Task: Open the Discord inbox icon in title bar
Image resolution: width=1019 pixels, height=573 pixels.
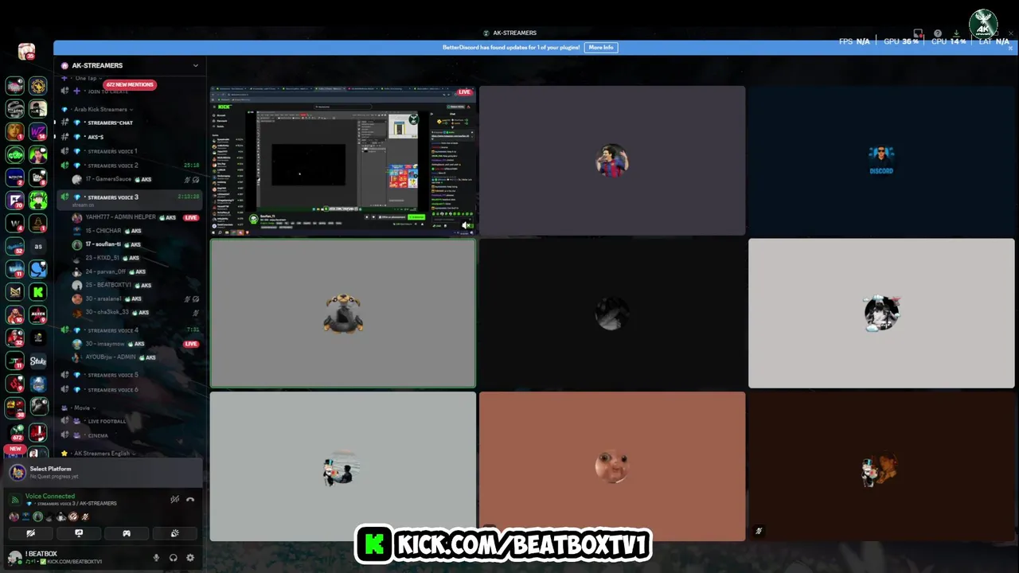Action: coord(918,33)
